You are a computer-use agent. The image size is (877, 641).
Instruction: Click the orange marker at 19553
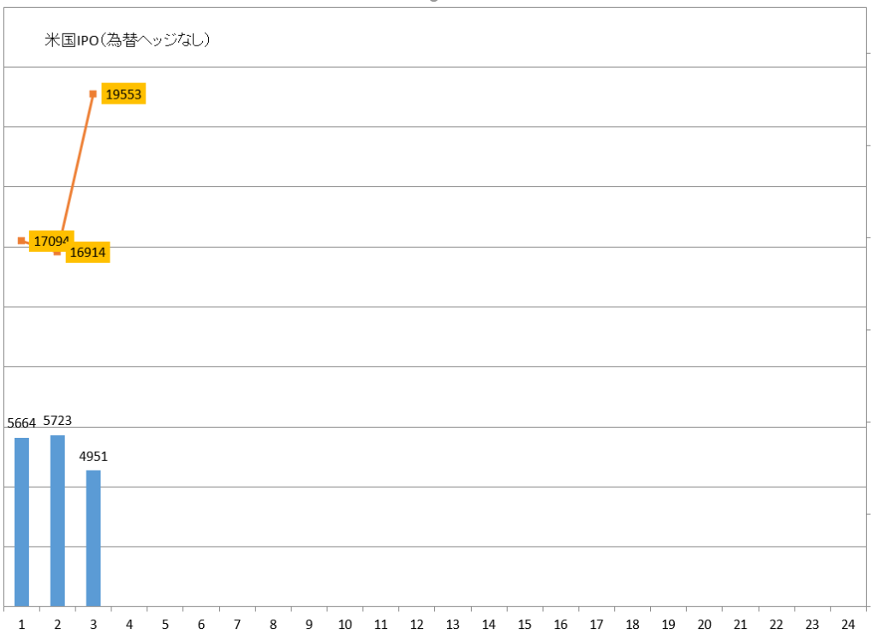coord(92,94)
